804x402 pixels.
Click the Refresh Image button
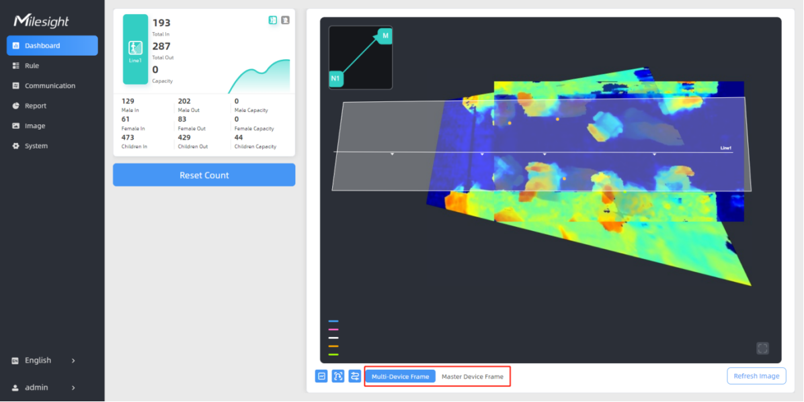click(x=756, y=376)
